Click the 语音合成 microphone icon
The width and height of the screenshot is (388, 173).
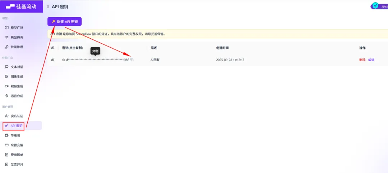pyautogui.click(x=7, y=96)
